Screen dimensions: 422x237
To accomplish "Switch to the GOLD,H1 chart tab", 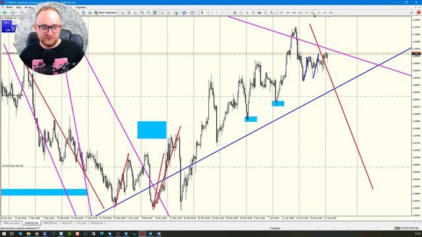I will [67, 223].
